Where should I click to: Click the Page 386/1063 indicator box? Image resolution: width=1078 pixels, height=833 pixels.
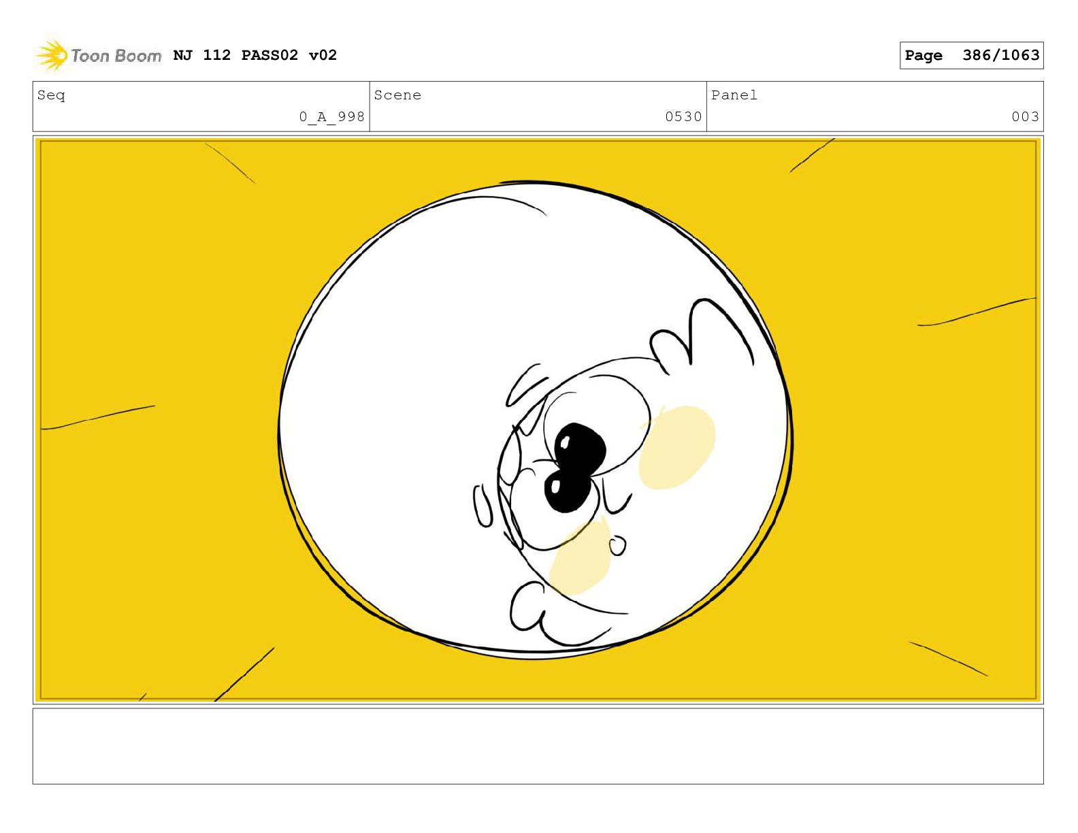(971, 55)
